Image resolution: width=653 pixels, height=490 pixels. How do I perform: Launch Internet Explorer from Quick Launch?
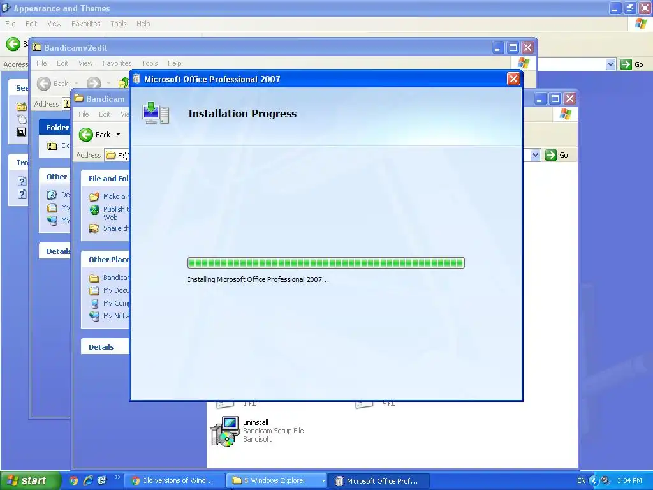(88, 480)
